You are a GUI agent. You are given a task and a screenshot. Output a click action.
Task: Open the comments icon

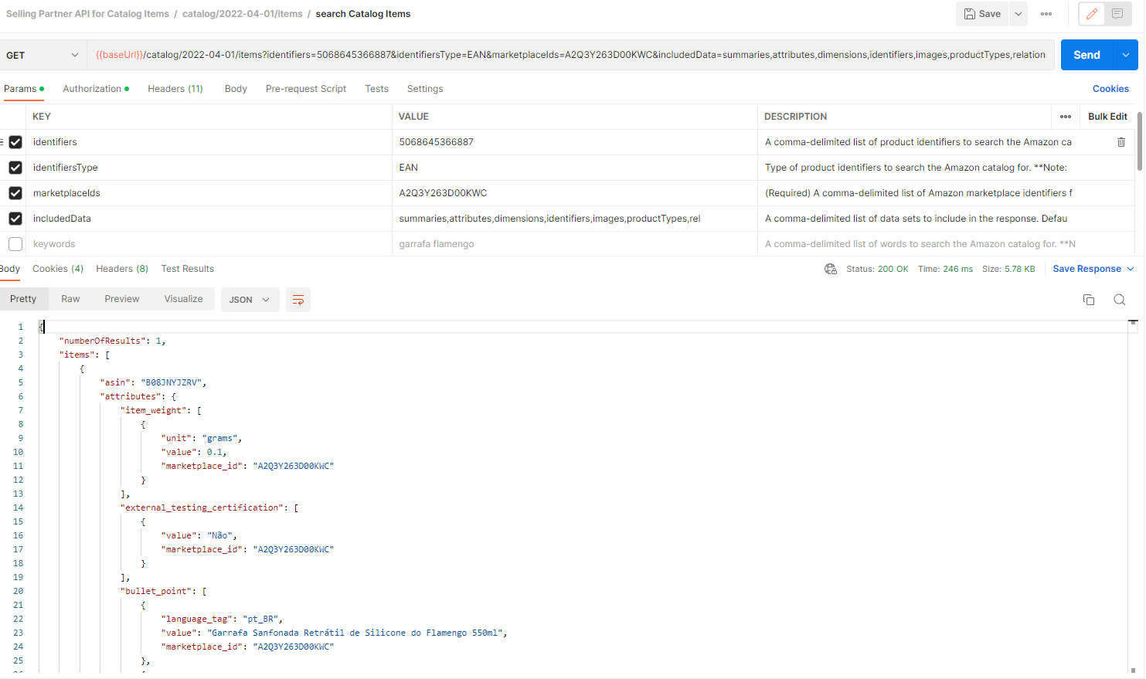coord(1117,14)
